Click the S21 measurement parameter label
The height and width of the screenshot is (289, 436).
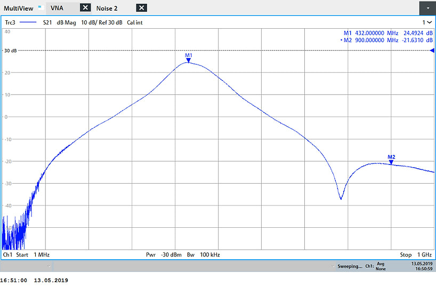coord(47,23)
